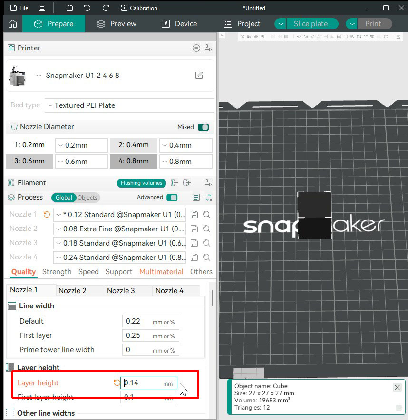Viewport: 408px width, 420px height.
Task: Open the Slice plate options arrow
Action: (281, 24)
